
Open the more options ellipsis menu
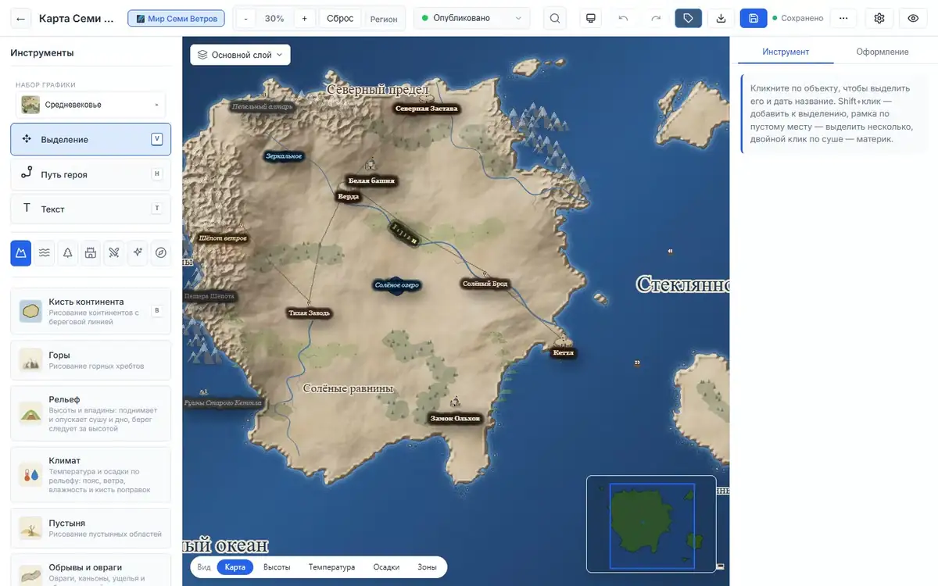coord(843,18)
